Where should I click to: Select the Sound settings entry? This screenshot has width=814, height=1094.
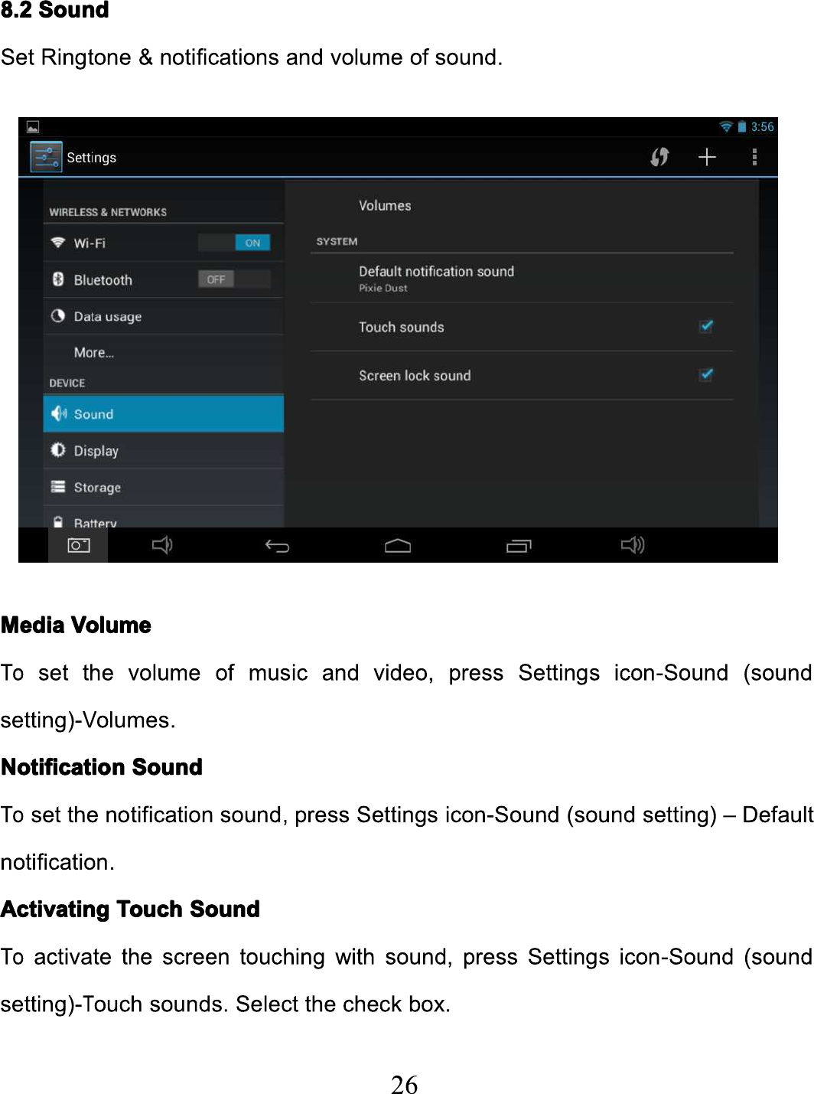tap(164, 414)
